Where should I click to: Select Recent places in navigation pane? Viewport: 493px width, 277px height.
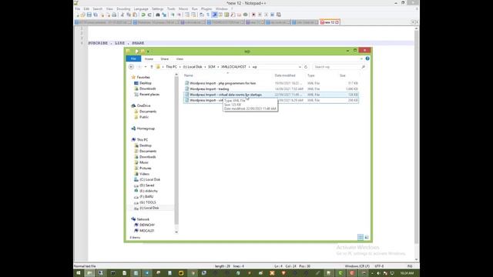point(149,95)
